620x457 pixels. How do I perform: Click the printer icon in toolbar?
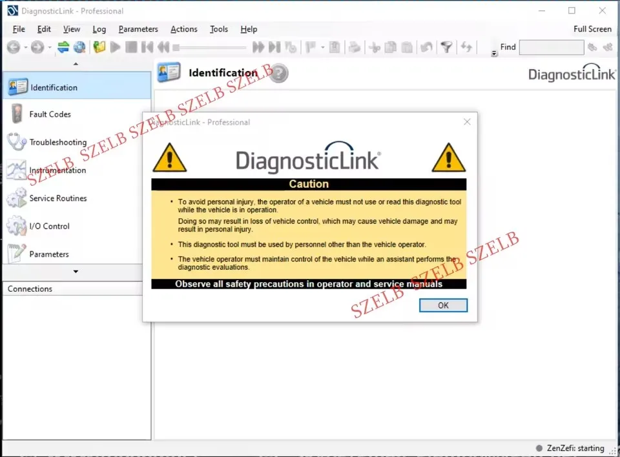click(x=355, y=47)
